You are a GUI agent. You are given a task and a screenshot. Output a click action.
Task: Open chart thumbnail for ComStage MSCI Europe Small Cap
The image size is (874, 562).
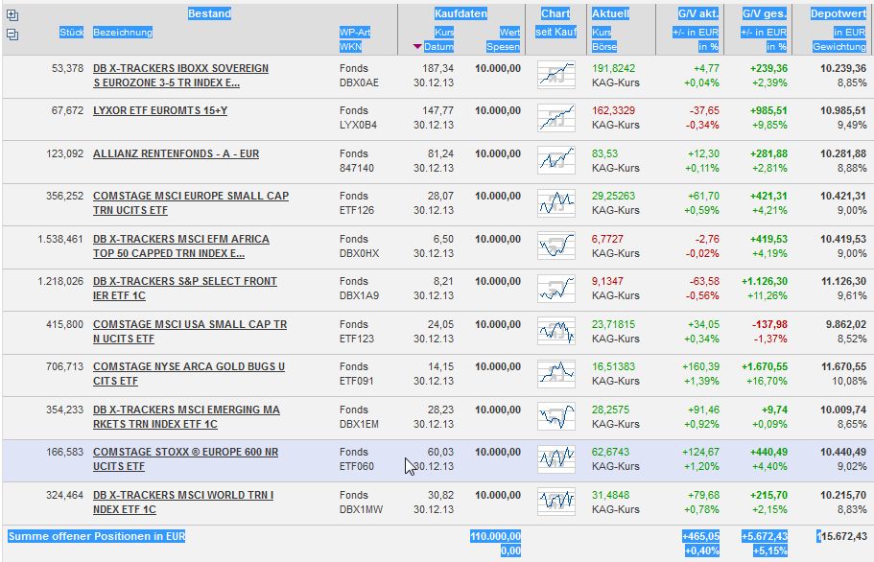[556, 202]
